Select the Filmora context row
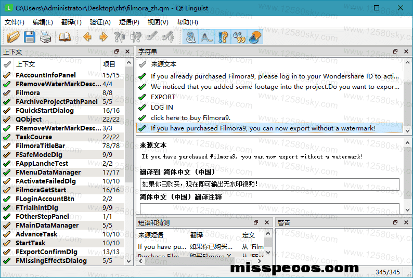 pyautogui.click(x=63, y=93)
